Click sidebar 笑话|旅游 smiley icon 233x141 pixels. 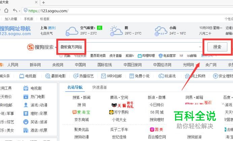(x=26, y=122)
